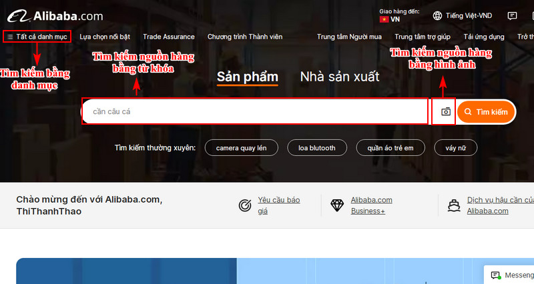
Task: Open Chương trình Thành viên menu
Action: click(245, 37)
